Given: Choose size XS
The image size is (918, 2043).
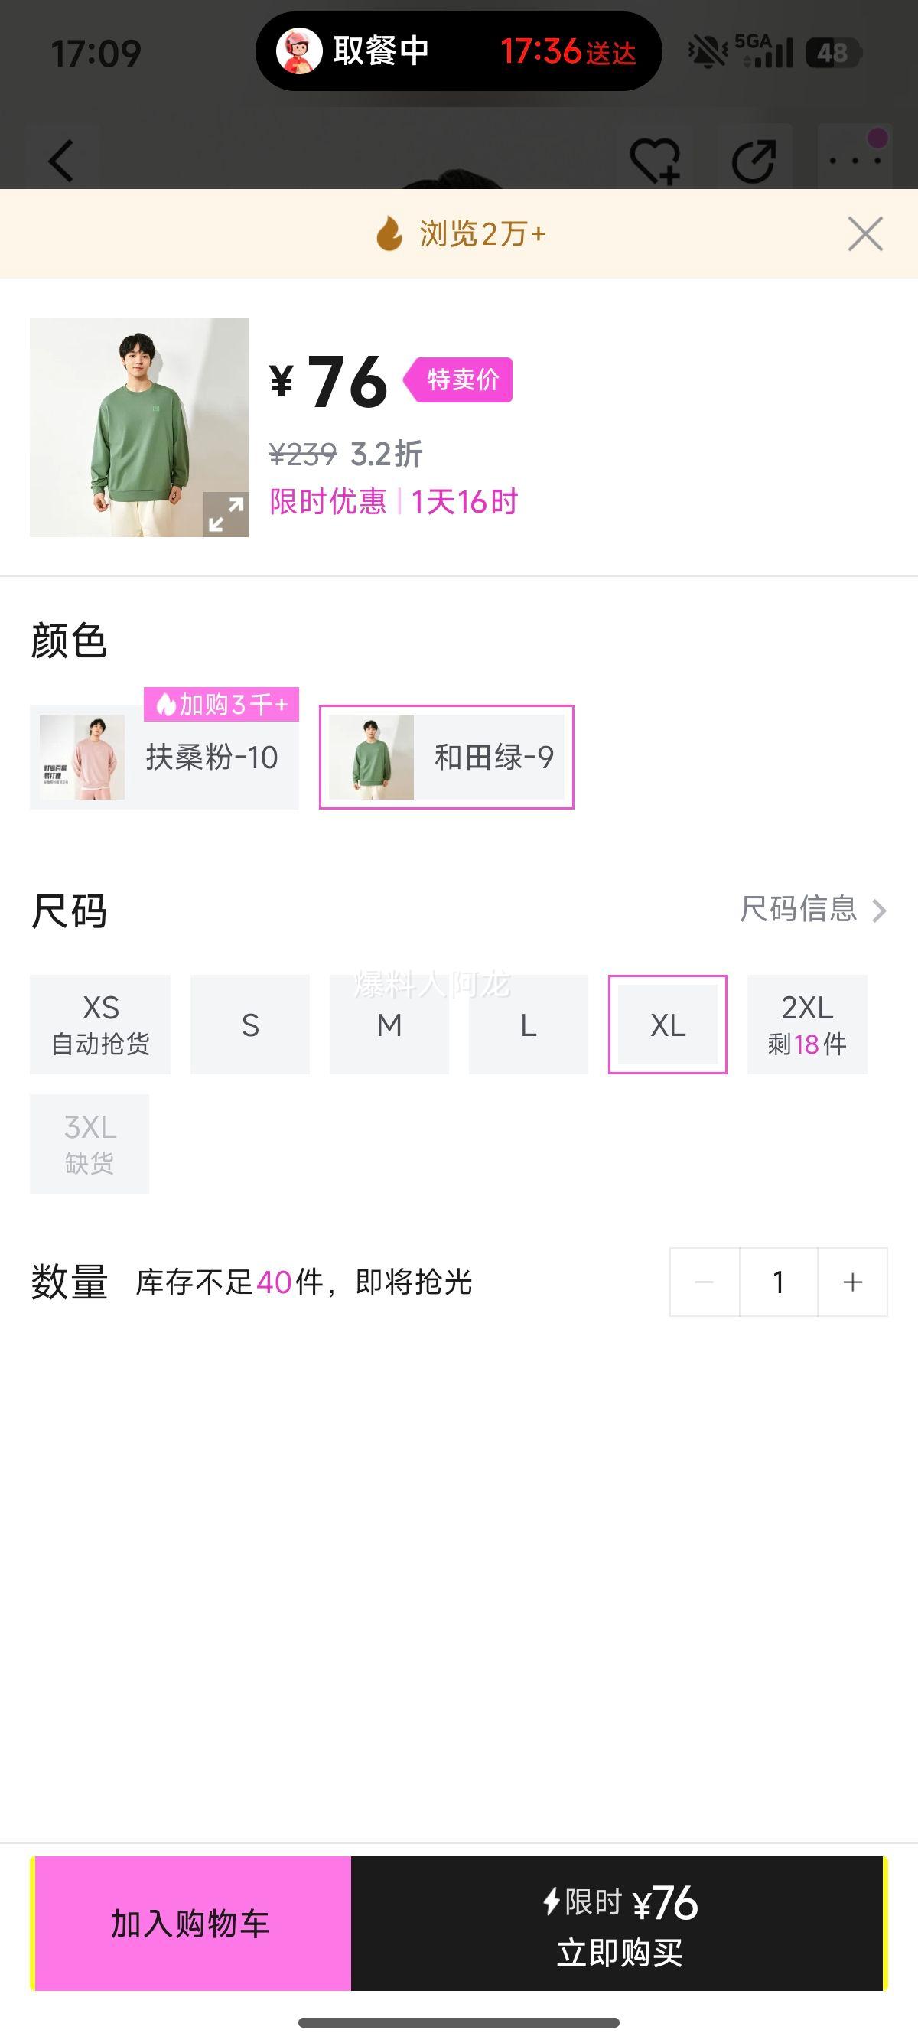Looking at the screenshot, I should pyautogui.click(x=100, y=1025).
